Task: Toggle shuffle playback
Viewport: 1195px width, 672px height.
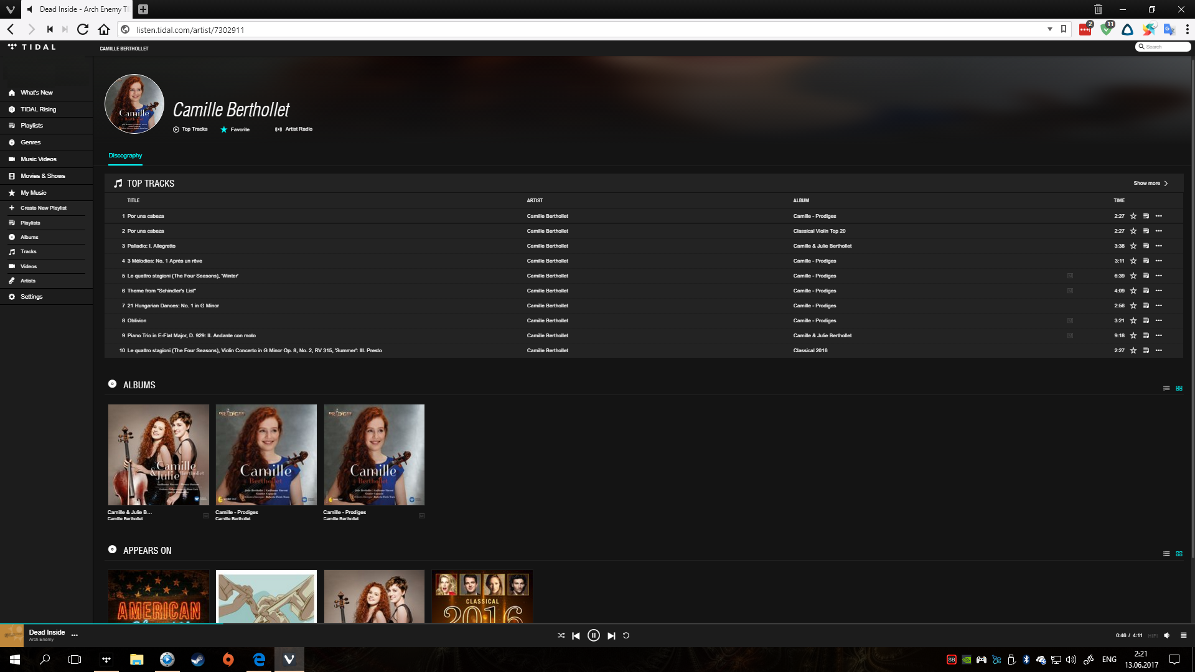Action: click(561, 636)
